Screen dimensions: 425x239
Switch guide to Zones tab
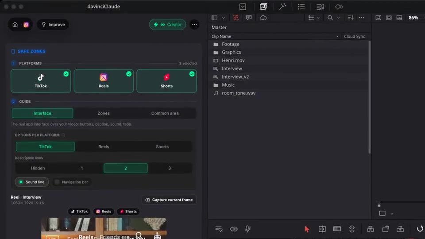104,113
